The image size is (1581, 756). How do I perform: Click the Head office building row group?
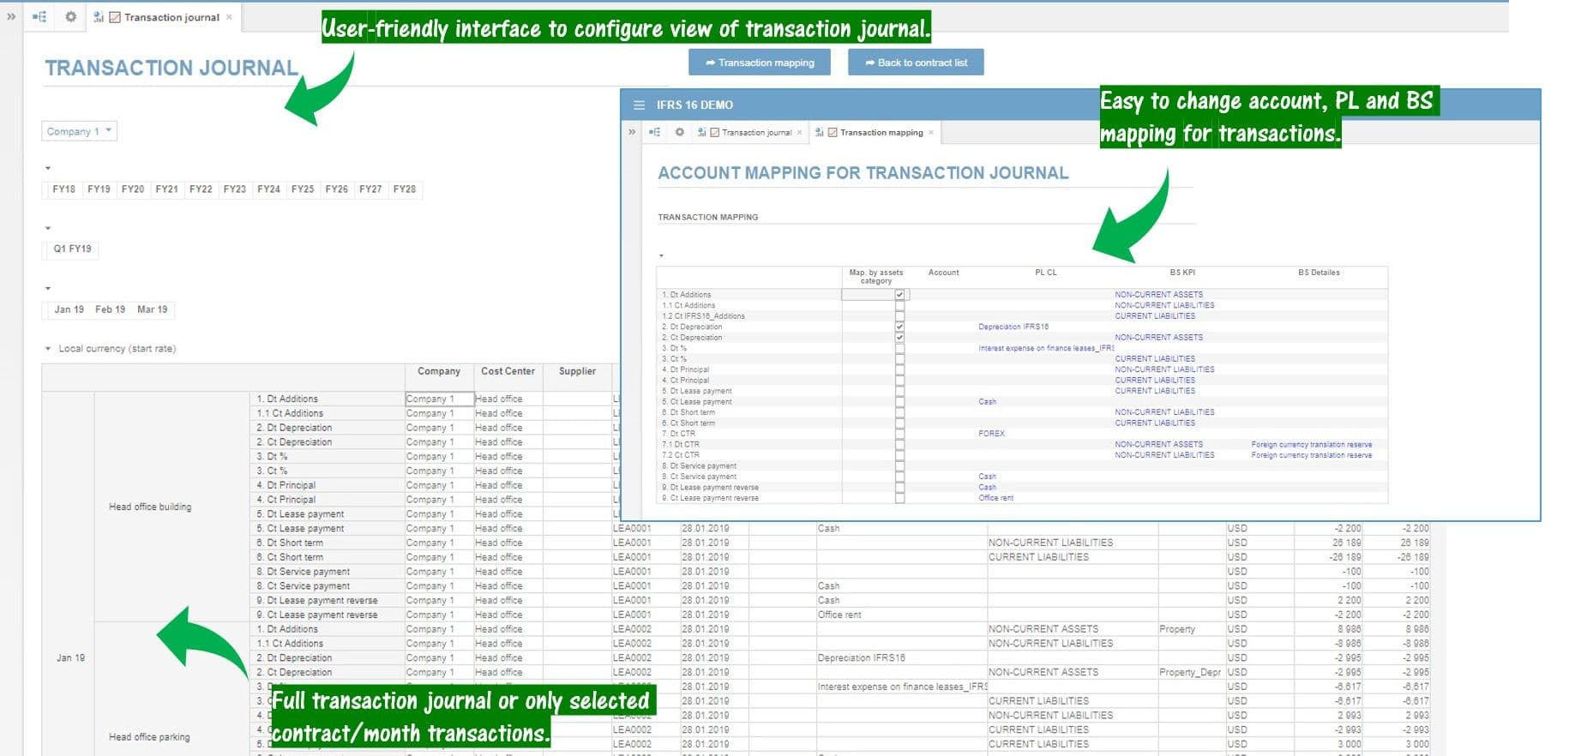pos(150,507)
